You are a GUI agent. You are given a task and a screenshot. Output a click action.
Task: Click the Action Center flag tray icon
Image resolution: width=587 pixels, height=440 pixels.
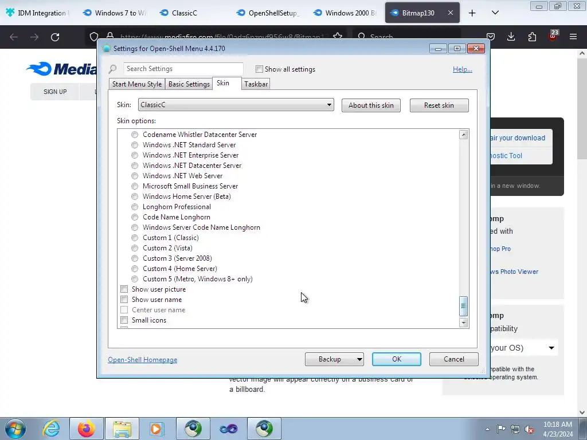[x=501, y=429]
